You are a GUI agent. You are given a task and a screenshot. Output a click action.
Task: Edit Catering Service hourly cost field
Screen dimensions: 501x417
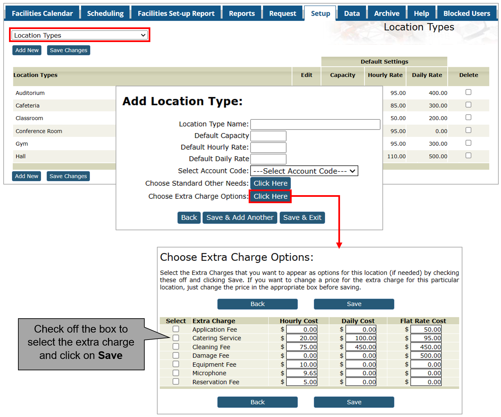pos(302,338)
